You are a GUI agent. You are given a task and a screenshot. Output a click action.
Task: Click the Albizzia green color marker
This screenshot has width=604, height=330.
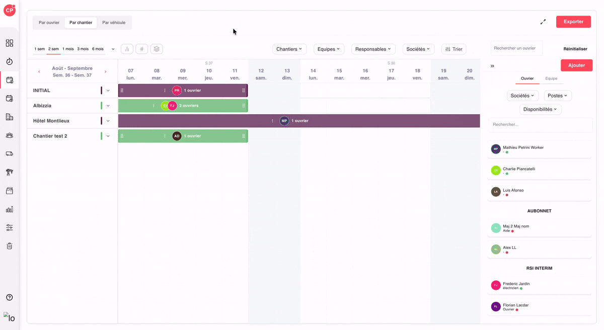(x=101, y=106)
